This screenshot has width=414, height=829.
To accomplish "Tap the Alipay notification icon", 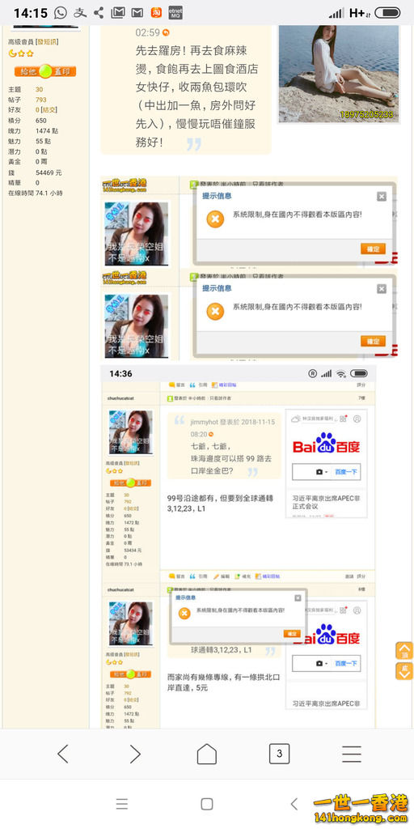I will pos(80,13).
